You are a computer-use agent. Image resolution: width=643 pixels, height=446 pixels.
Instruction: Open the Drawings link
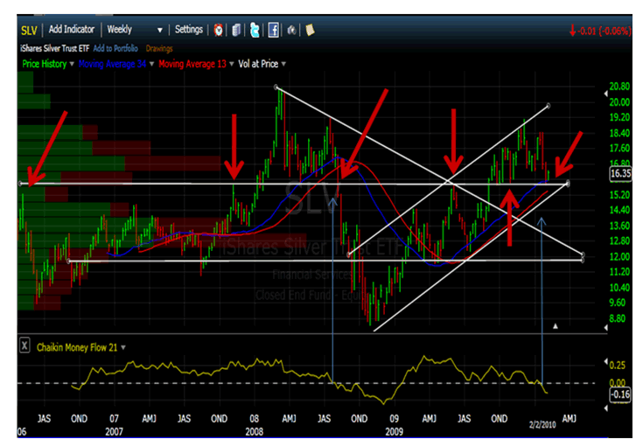pyautogui.click(x=158, y=48)
